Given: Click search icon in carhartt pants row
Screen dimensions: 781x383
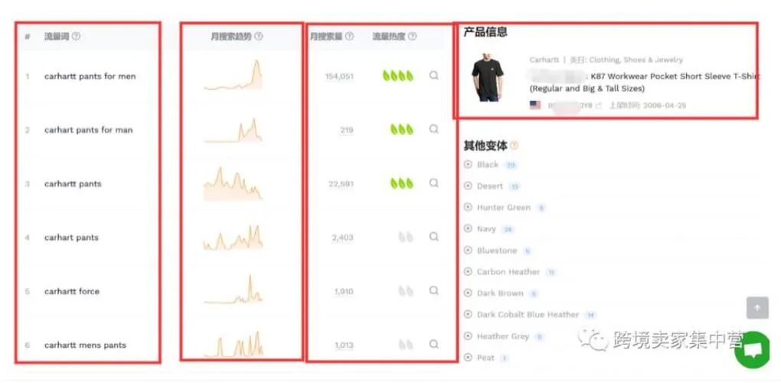Looking at the screenshot, I should [434, 183].
